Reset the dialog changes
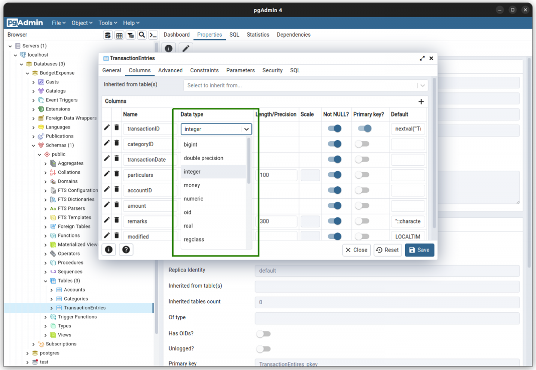536x370 pixels. point(387,250)
